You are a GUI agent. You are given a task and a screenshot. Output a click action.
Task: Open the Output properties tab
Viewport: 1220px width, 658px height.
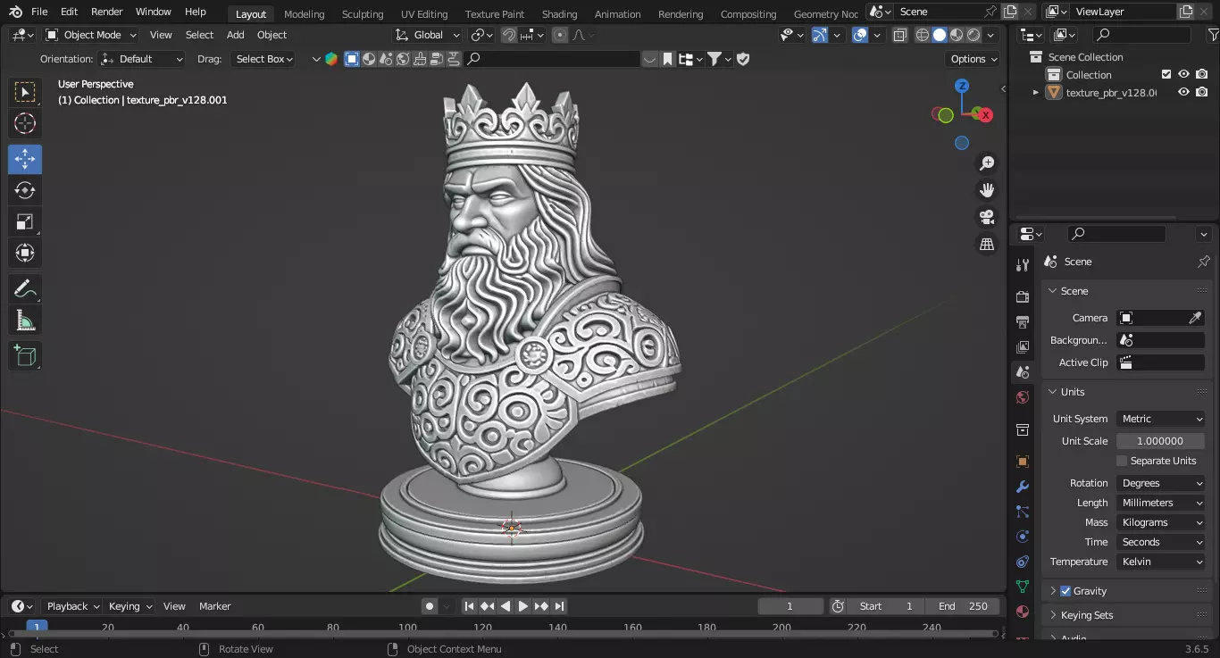(1023, 321)
